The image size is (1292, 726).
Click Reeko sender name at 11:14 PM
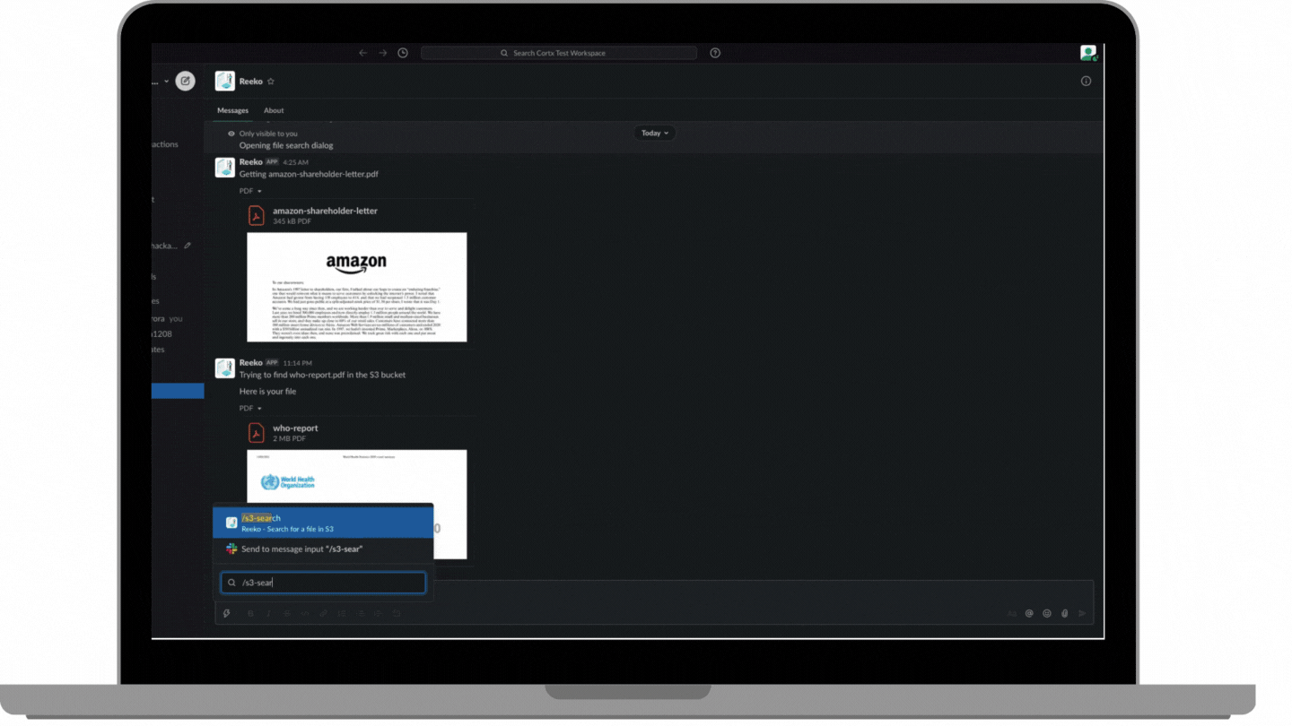pyautogui.click(x=250, y=363)
